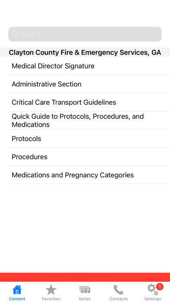Open Quick Guide to Protocols, Procedures, and Medications
170x302 pixels.
click(x=89, y=120)
